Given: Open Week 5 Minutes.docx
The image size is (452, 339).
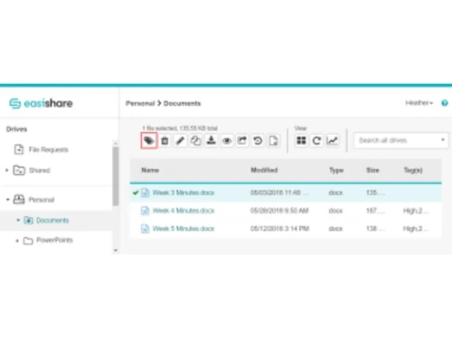Looking at the screenshot, I should tap(184, 229).
